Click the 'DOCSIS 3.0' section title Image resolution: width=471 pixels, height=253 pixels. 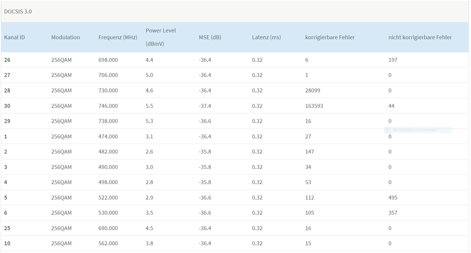[18, 11]
